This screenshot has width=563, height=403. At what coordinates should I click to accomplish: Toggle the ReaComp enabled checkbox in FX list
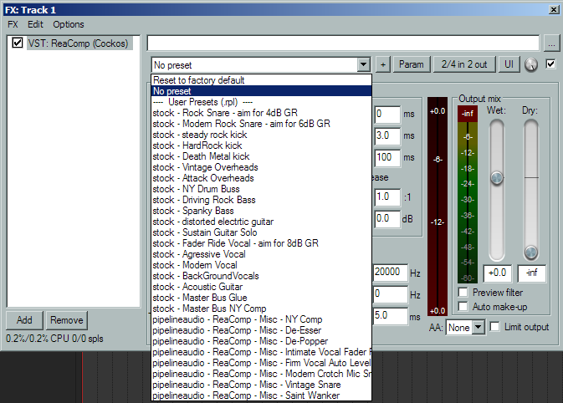click(x=18, y=43)
